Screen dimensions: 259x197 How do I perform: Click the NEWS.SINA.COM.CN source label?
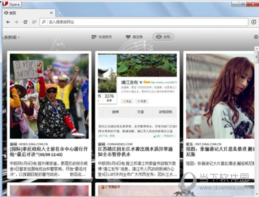click(34, 144)
